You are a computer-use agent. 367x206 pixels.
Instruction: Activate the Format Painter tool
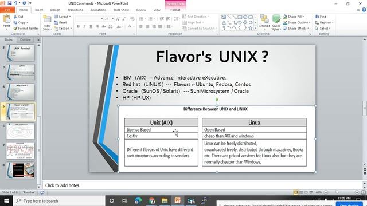pos(26,28)
